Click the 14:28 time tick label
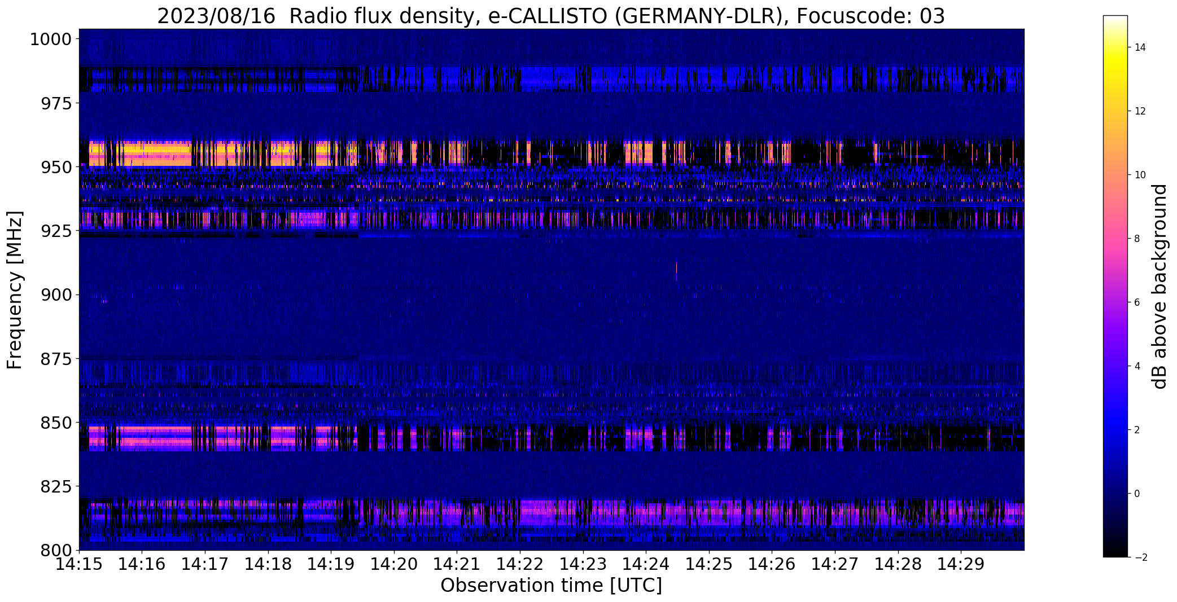 pyautogui.click(x=899, y=564)
